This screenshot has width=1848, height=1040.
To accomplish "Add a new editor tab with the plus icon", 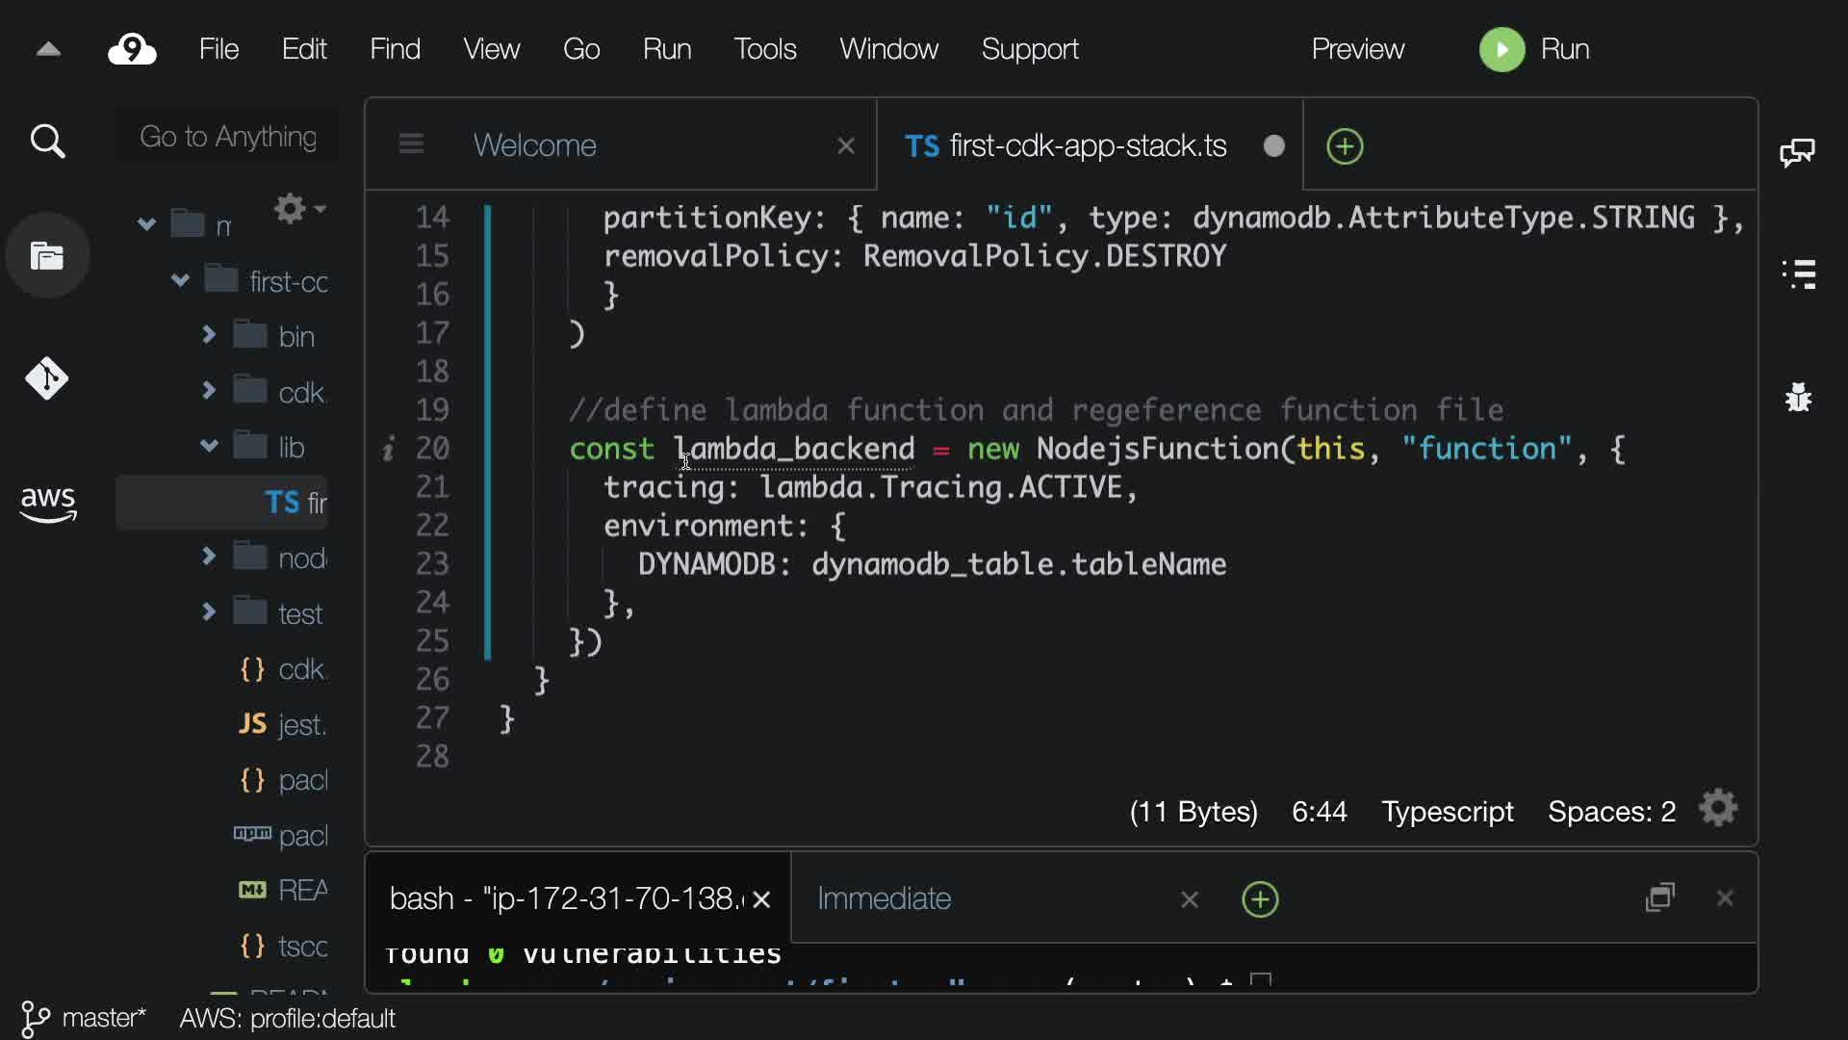I will 1345,146.
